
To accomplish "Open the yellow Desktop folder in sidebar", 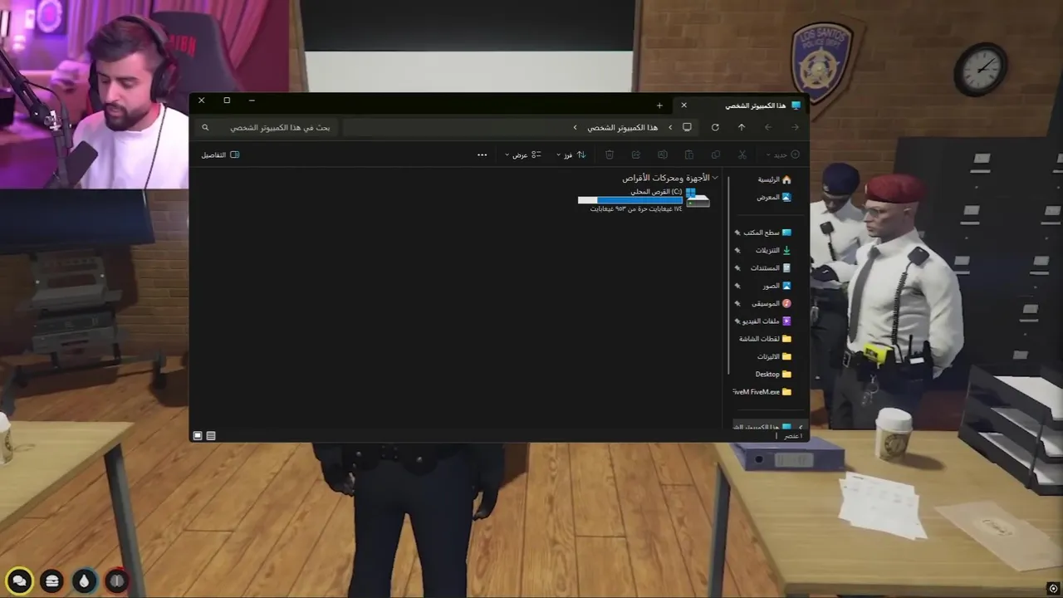I will coord(773,374).
